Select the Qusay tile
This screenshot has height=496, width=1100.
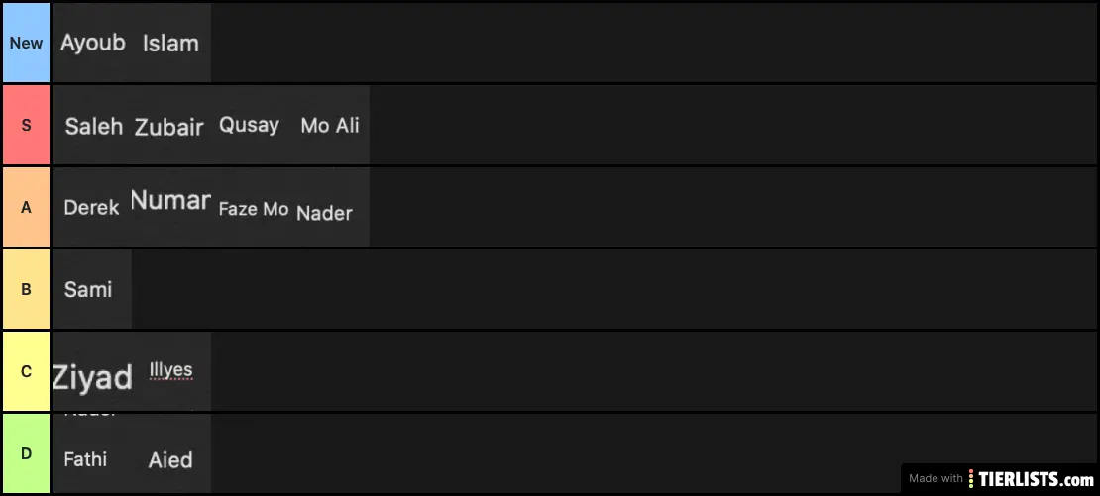click(x=251, y=125)
